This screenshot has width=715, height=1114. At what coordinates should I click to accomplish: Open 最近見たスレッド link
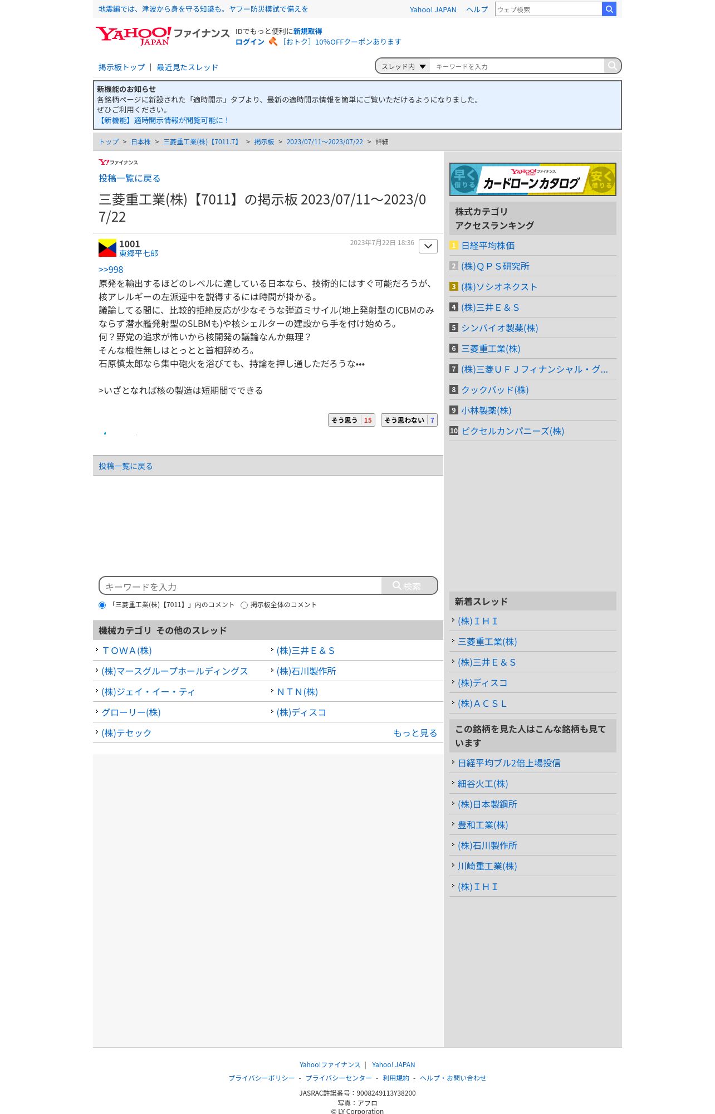click(187, 67)
